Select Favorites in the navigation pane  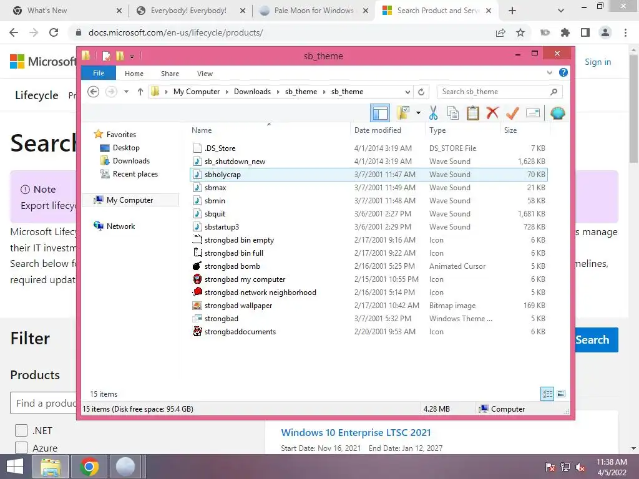(x=121, y=135)
